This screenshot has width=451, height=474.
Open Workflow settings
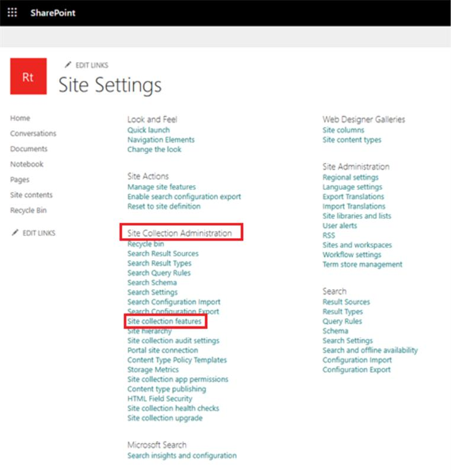pos(351,254)
